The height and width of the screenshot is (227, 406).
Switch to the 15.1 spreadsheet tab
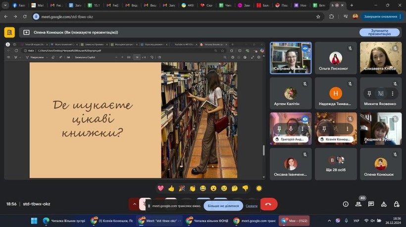[94, 5]
